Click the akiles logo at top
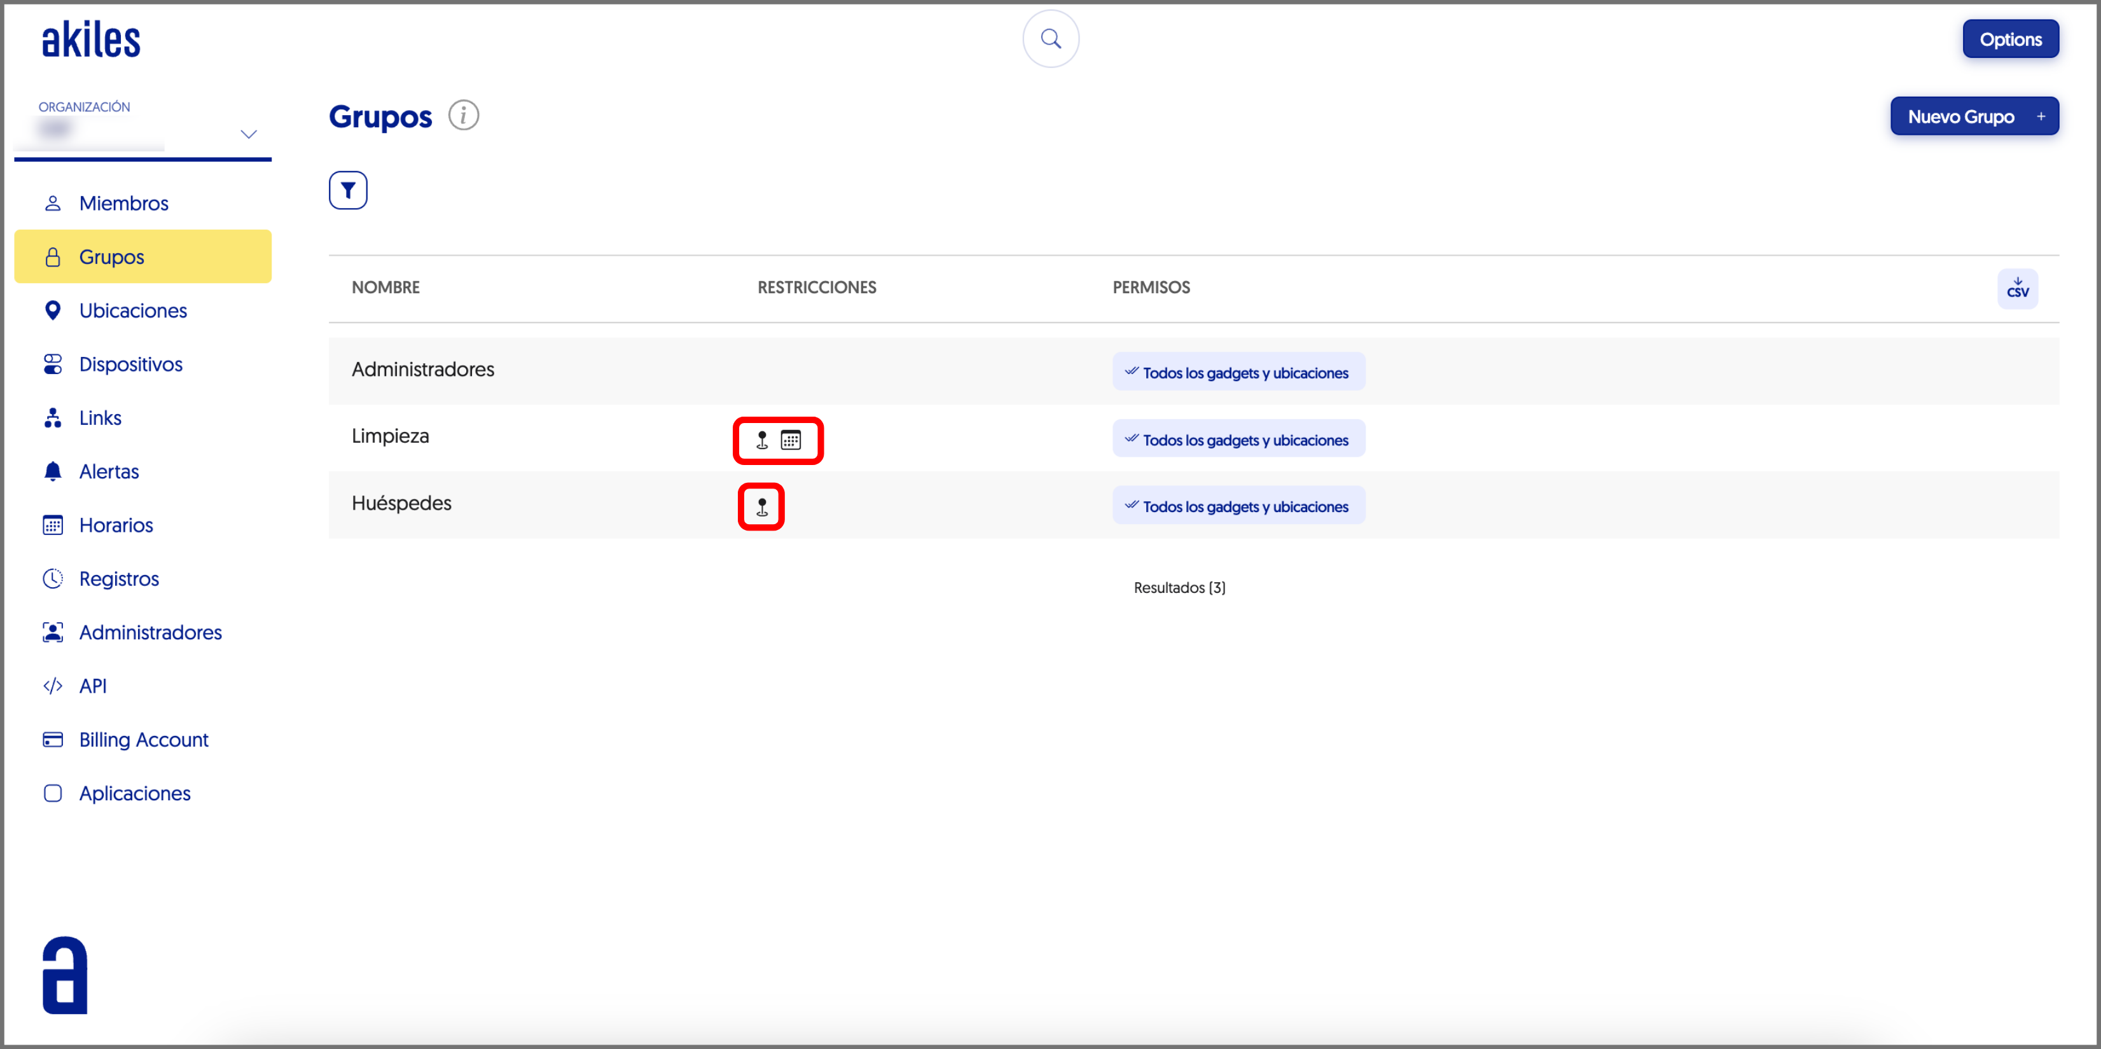 tap(90, 39)
